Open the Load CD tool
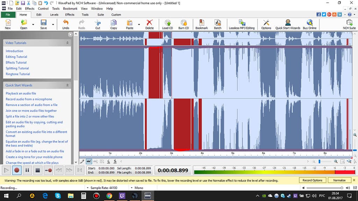This screenshot has width=358, height=201. point(167,24)
